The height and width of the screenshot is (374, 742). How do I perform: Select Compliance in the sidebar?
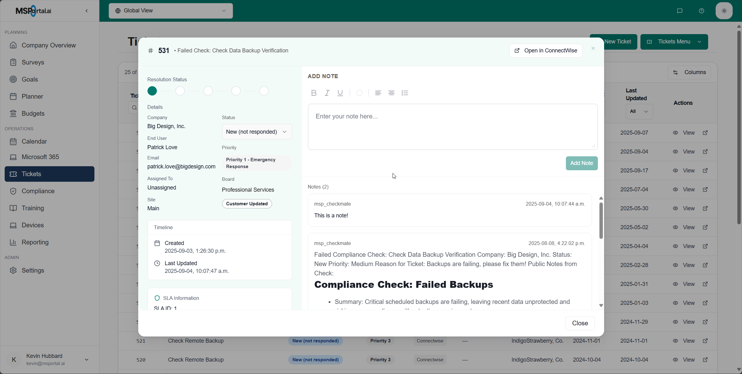38,191
